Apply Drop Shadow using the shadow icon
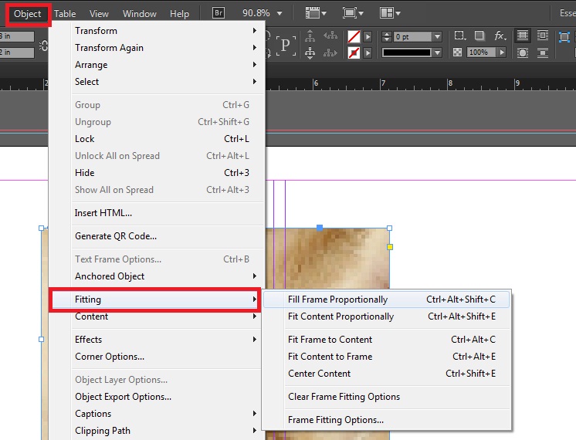This screenshot has width=576, height=440. pyautogui.click(x=479, y=36)
